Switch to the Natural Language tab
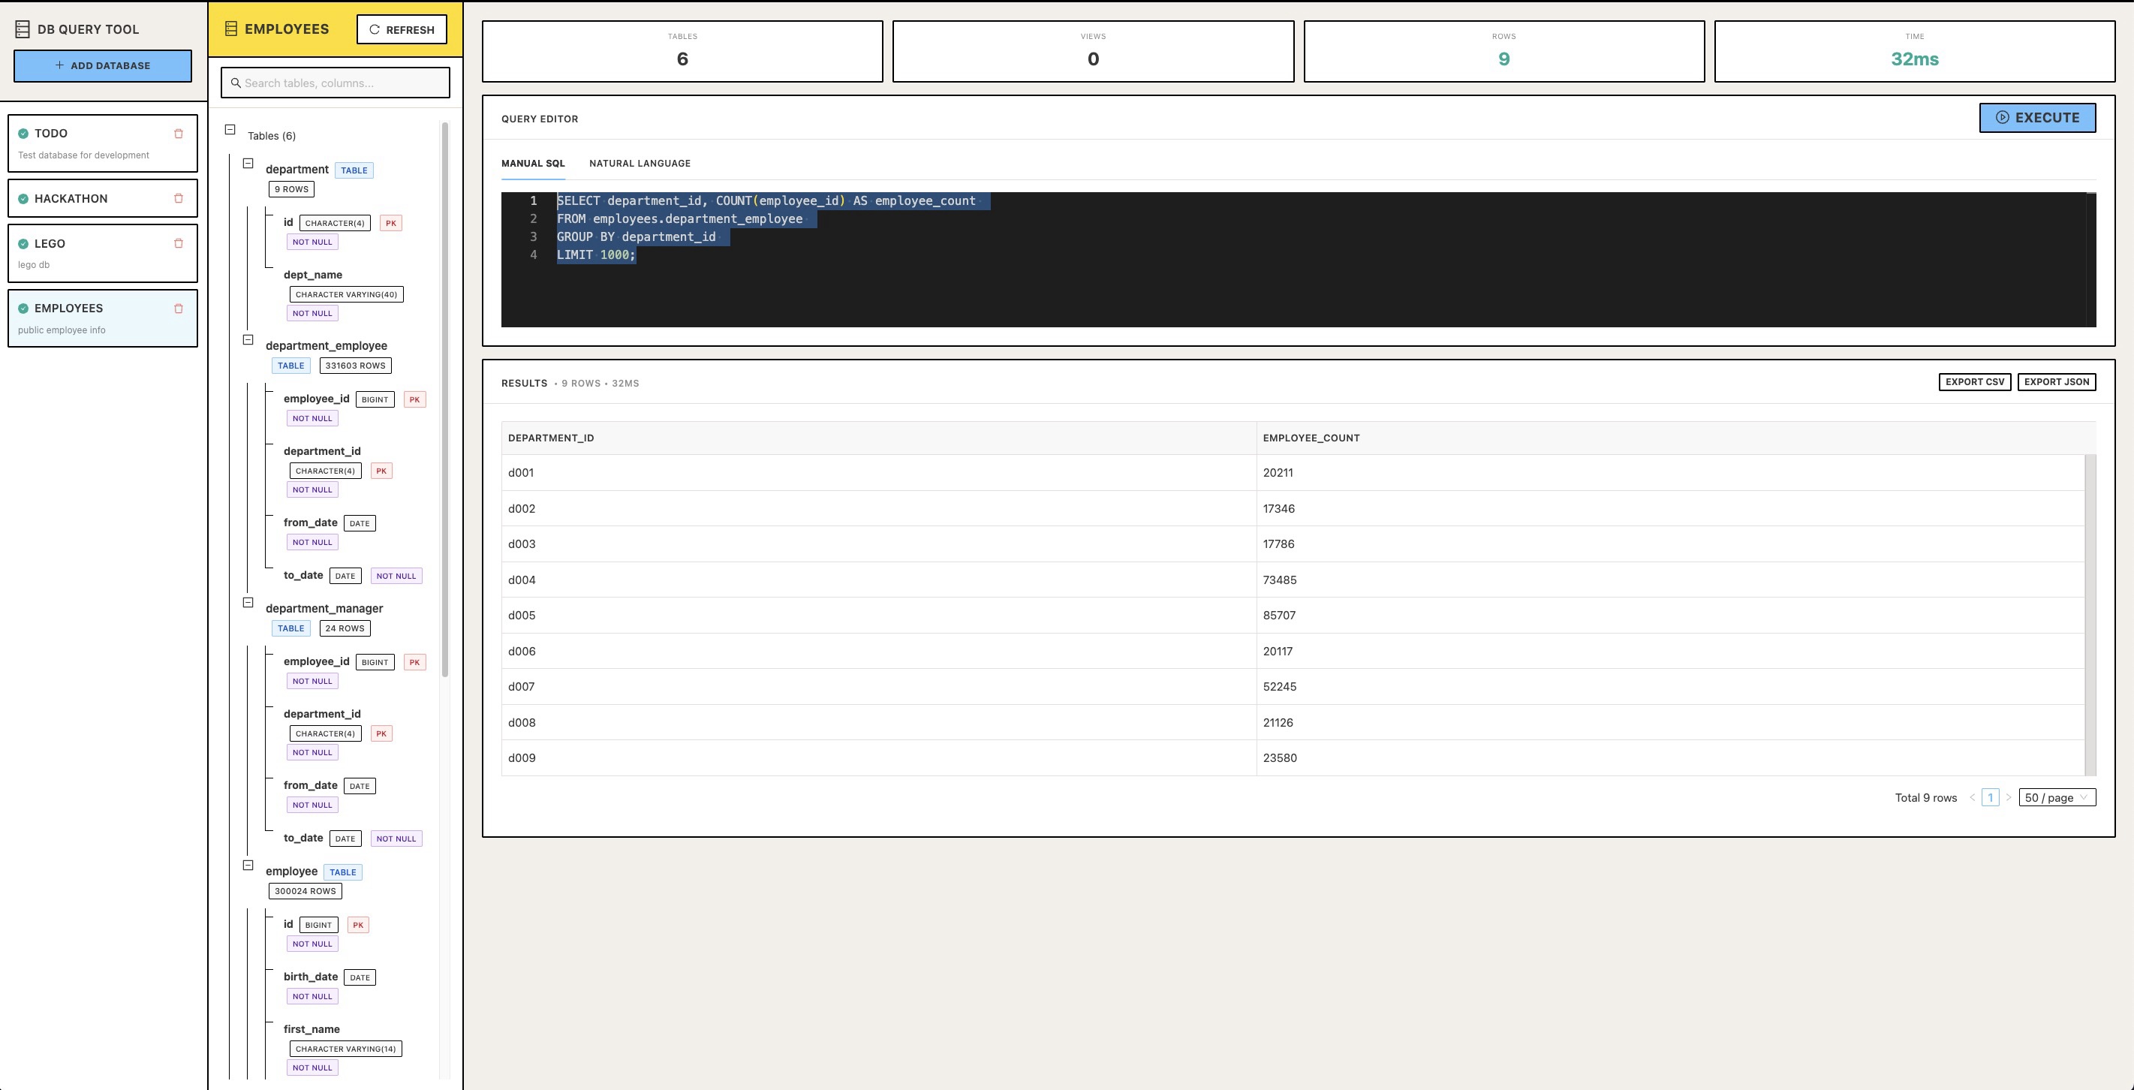The height and width of the screenshot is (1090, 2134). (640, 163)
